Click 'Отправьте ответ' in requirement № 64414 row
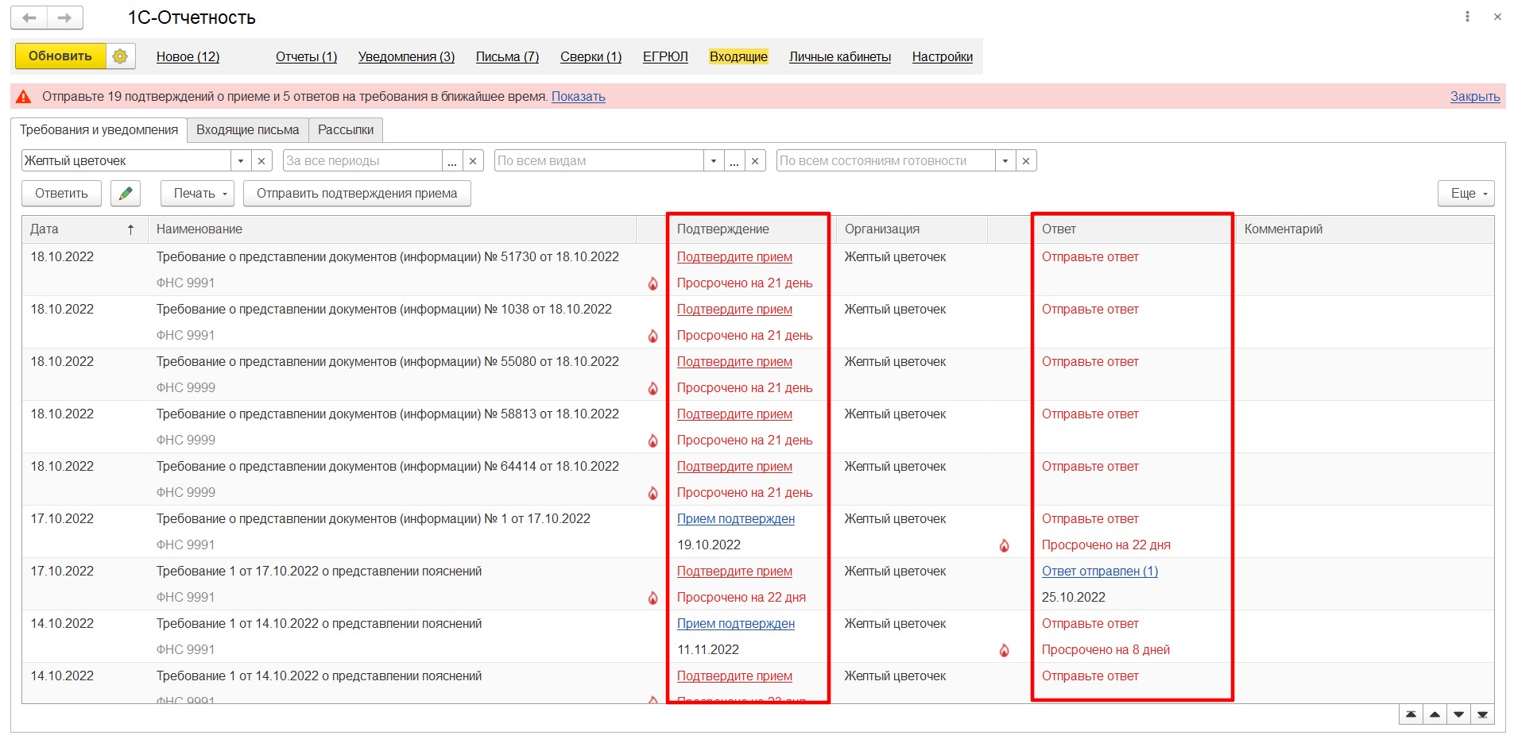Viewport: 1514px width, 739px height. (x=1090, y=467)
